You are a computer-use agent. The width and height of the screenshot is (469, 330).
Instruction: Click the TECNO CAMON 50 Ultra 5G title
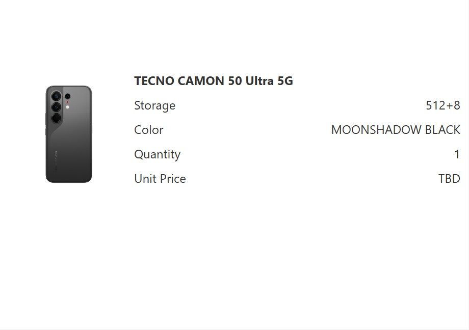[x=213, y=81]
